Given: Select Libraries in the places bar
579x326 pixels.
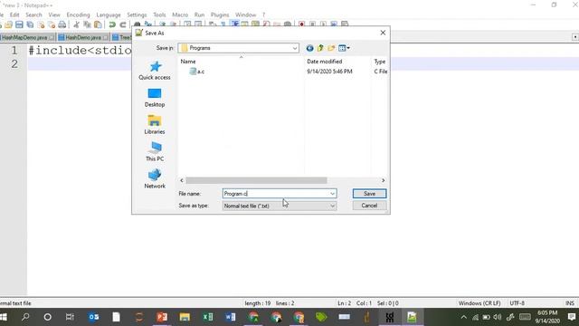Looking at the screenshot, I should [x=155, y=125].
